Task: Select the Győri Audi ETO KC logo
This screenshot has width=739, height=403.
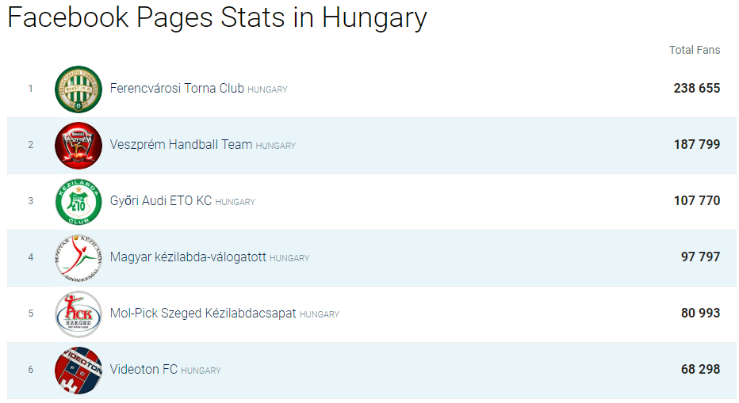Action: click(x=78, y=201)
